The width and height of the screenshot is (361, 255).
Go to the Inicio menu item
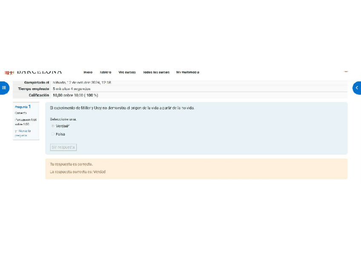(88, 72)
